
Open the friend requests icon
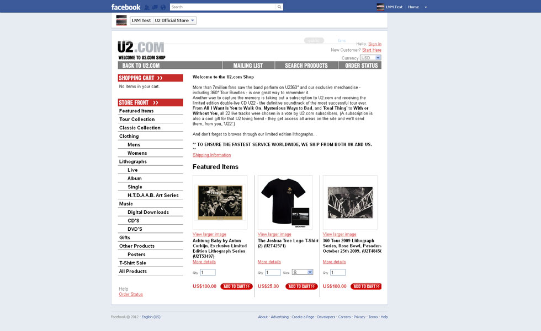click(147, 7)
